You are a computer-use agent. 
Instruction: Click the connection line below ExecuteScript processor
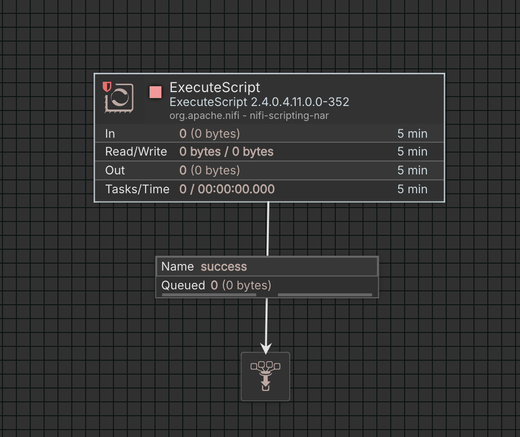[268, 229]
